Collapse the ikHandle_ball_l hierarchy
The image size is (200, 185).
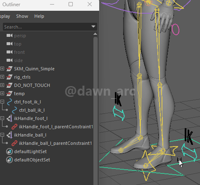tap(2, 135)
